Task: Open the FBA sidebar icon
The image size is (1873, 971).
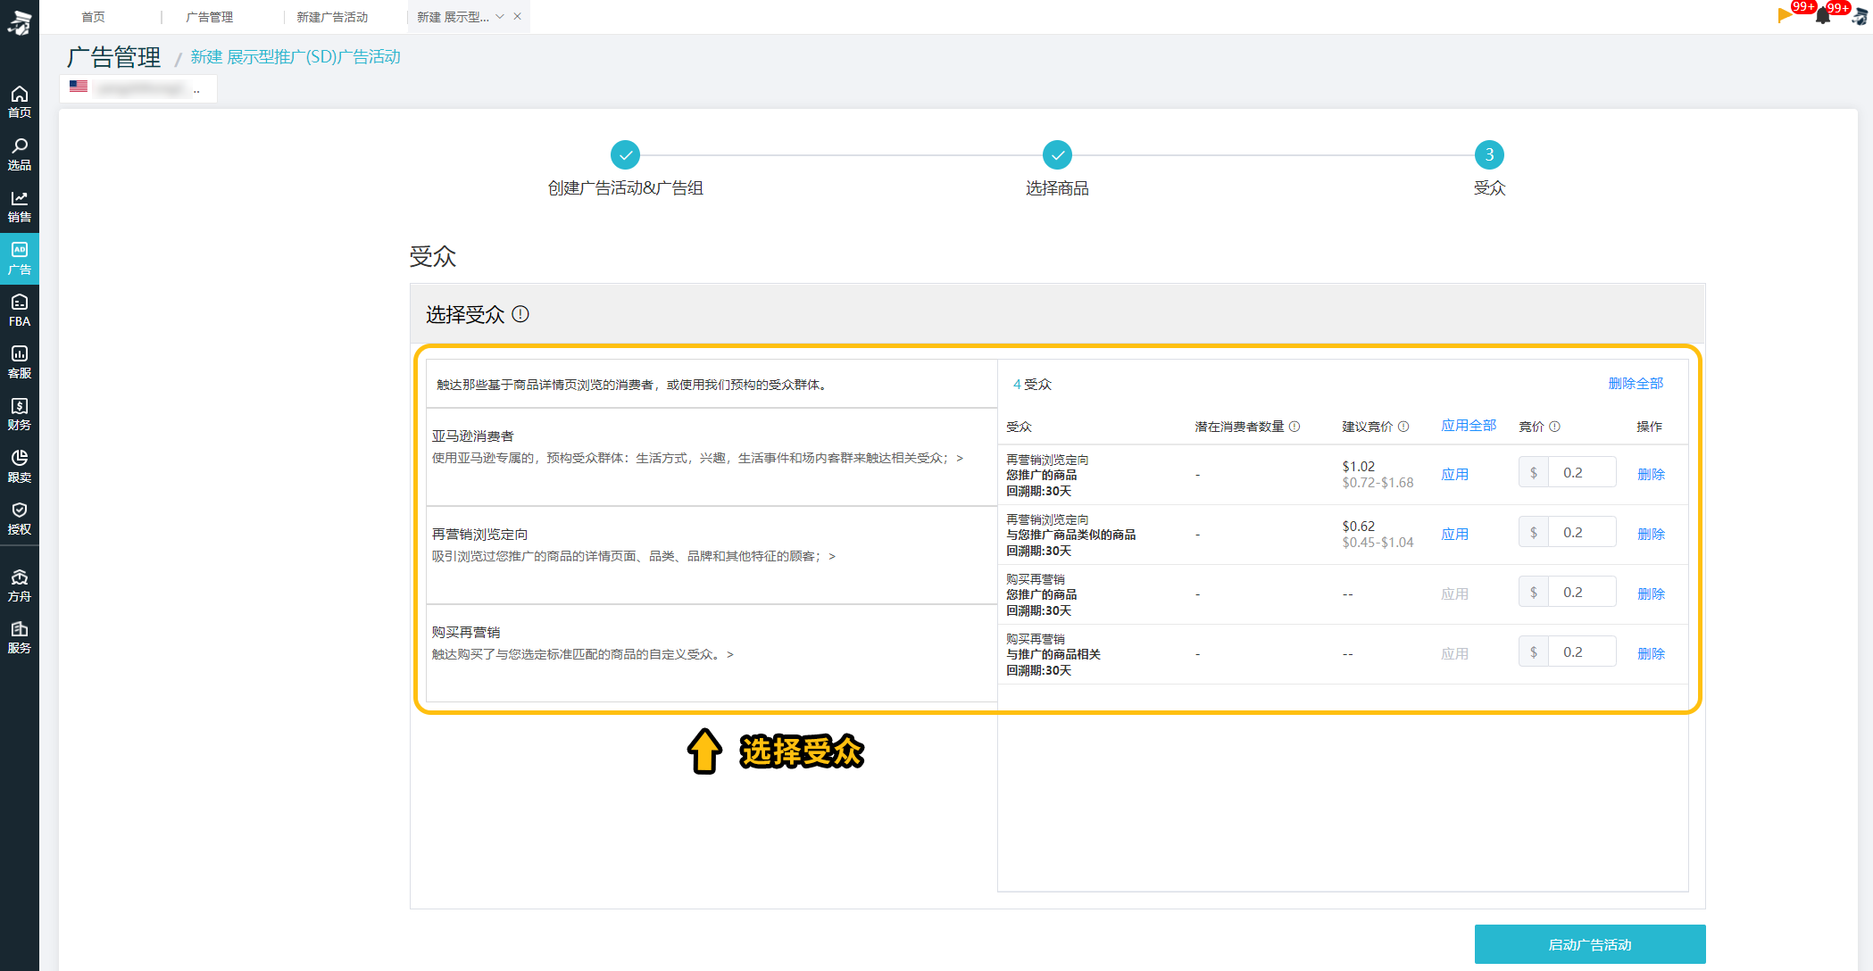Action: pyautogui.click(x=20, y=310)
